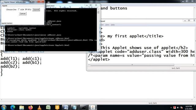196x110 pixels.
Task: Click left arrow of the Notepad horizontal scrollbar
Action: click(89, 65)
